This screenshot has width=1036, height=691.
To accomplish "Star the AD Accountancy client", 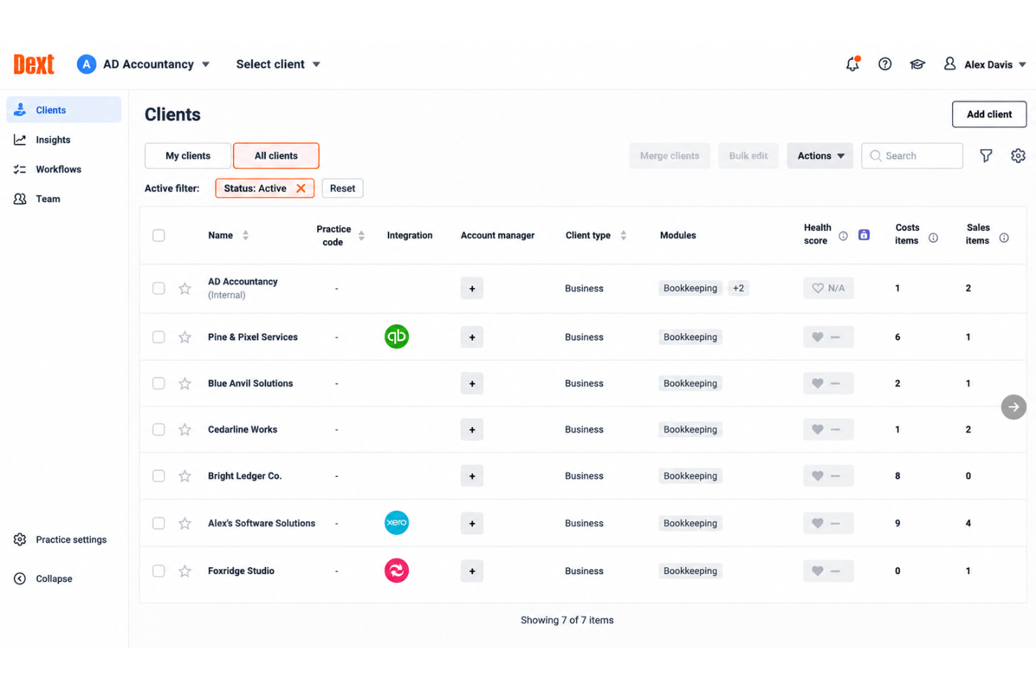I will coord(185,288).
